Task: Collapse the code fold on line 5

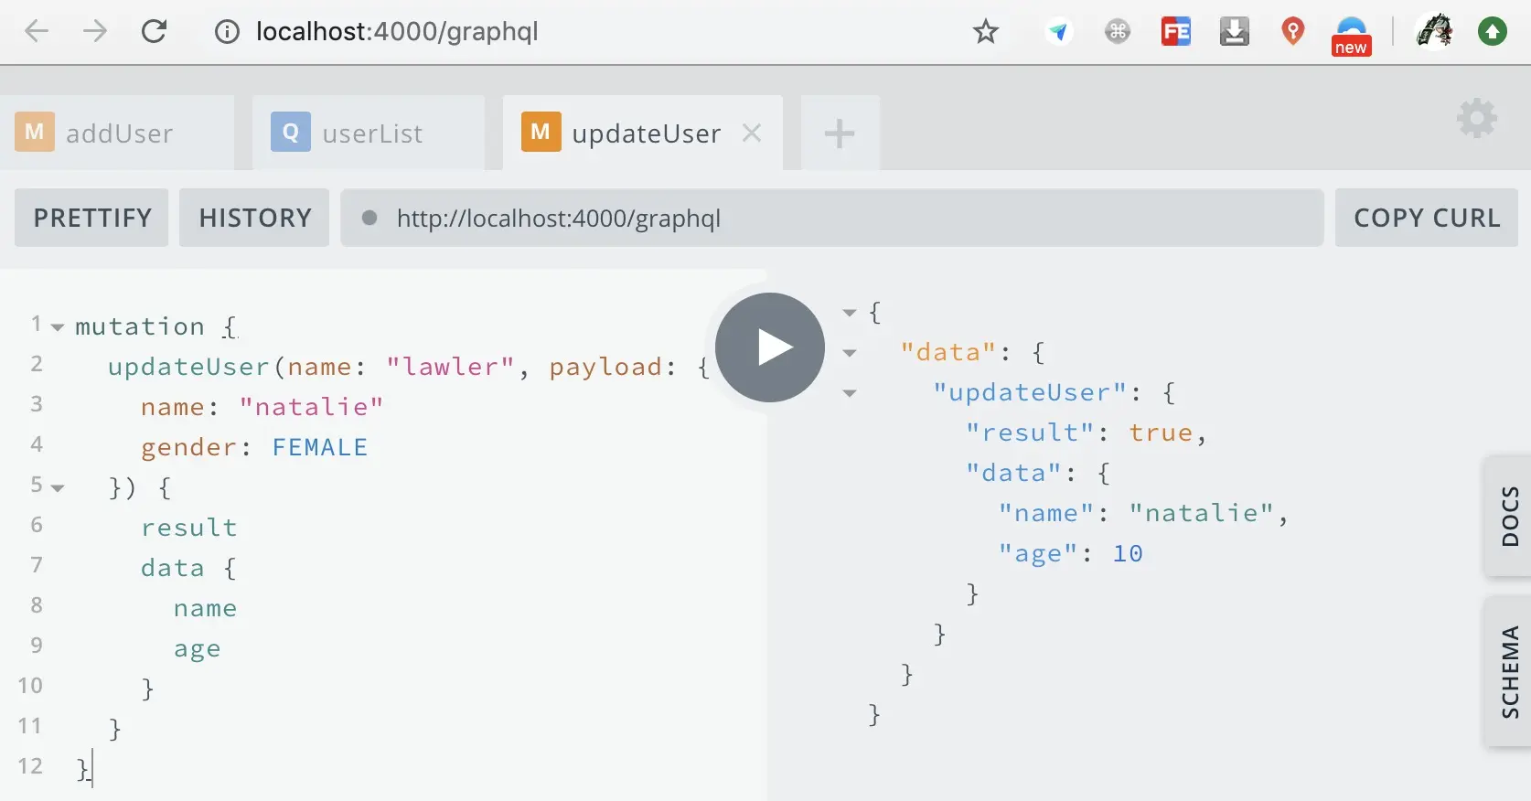Action: click(58, 488)
